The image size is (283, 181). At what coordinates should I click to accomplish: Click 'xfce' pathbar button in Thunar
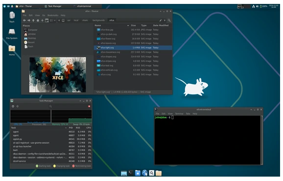(x=112, y=21)
